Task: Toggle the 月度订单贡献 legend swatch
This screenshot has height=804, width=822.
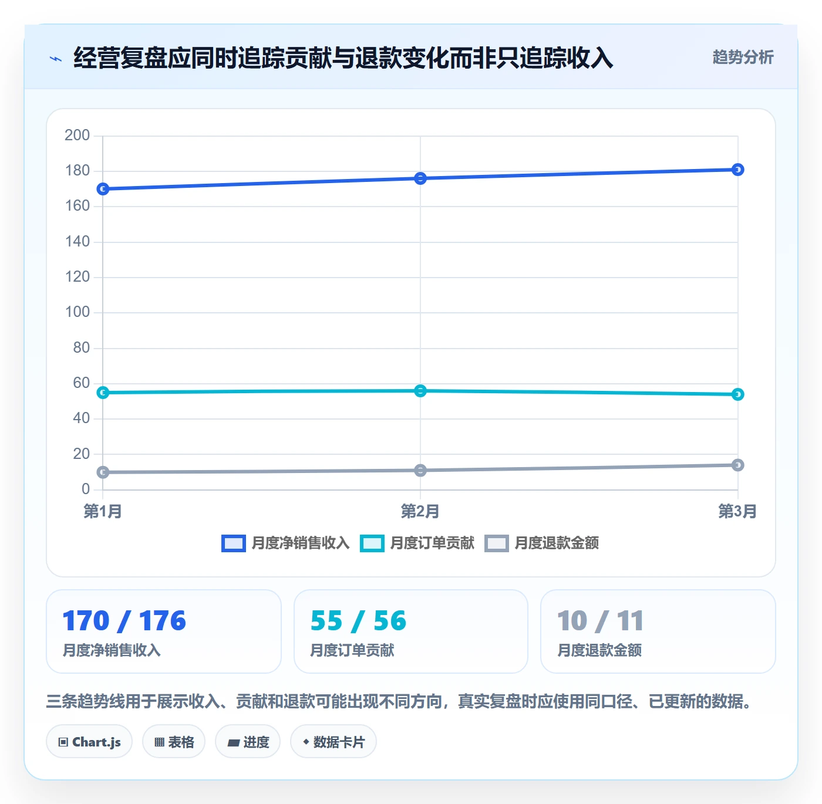Action: click(372, 543)
